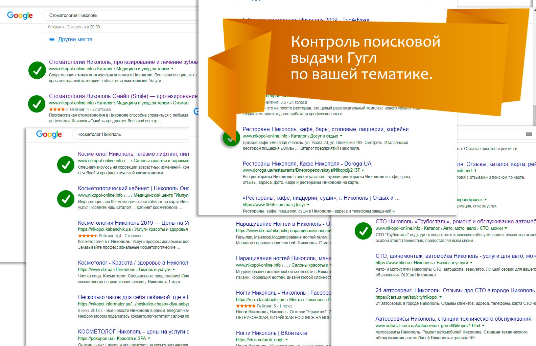The width and height of the screenshot is (536, 346).
Task: Open the Другие места link
Action: (x=75, y=40)
